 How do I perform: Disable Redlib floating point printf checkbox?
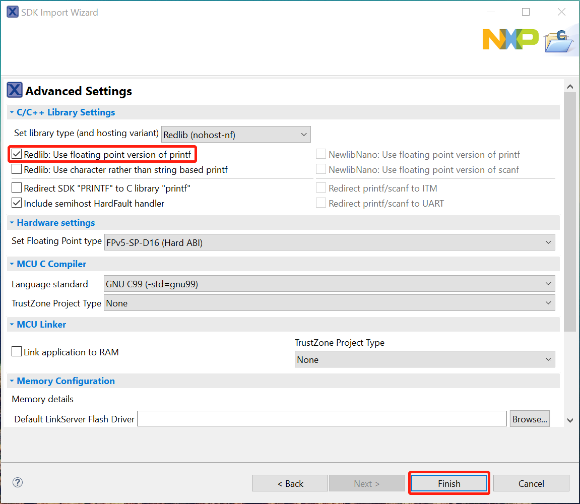tap(17, 154)
